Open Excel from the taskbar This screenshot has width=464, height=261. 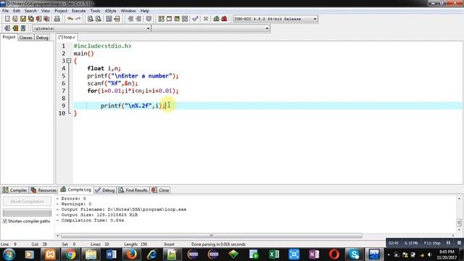click(x=274, y=254)
